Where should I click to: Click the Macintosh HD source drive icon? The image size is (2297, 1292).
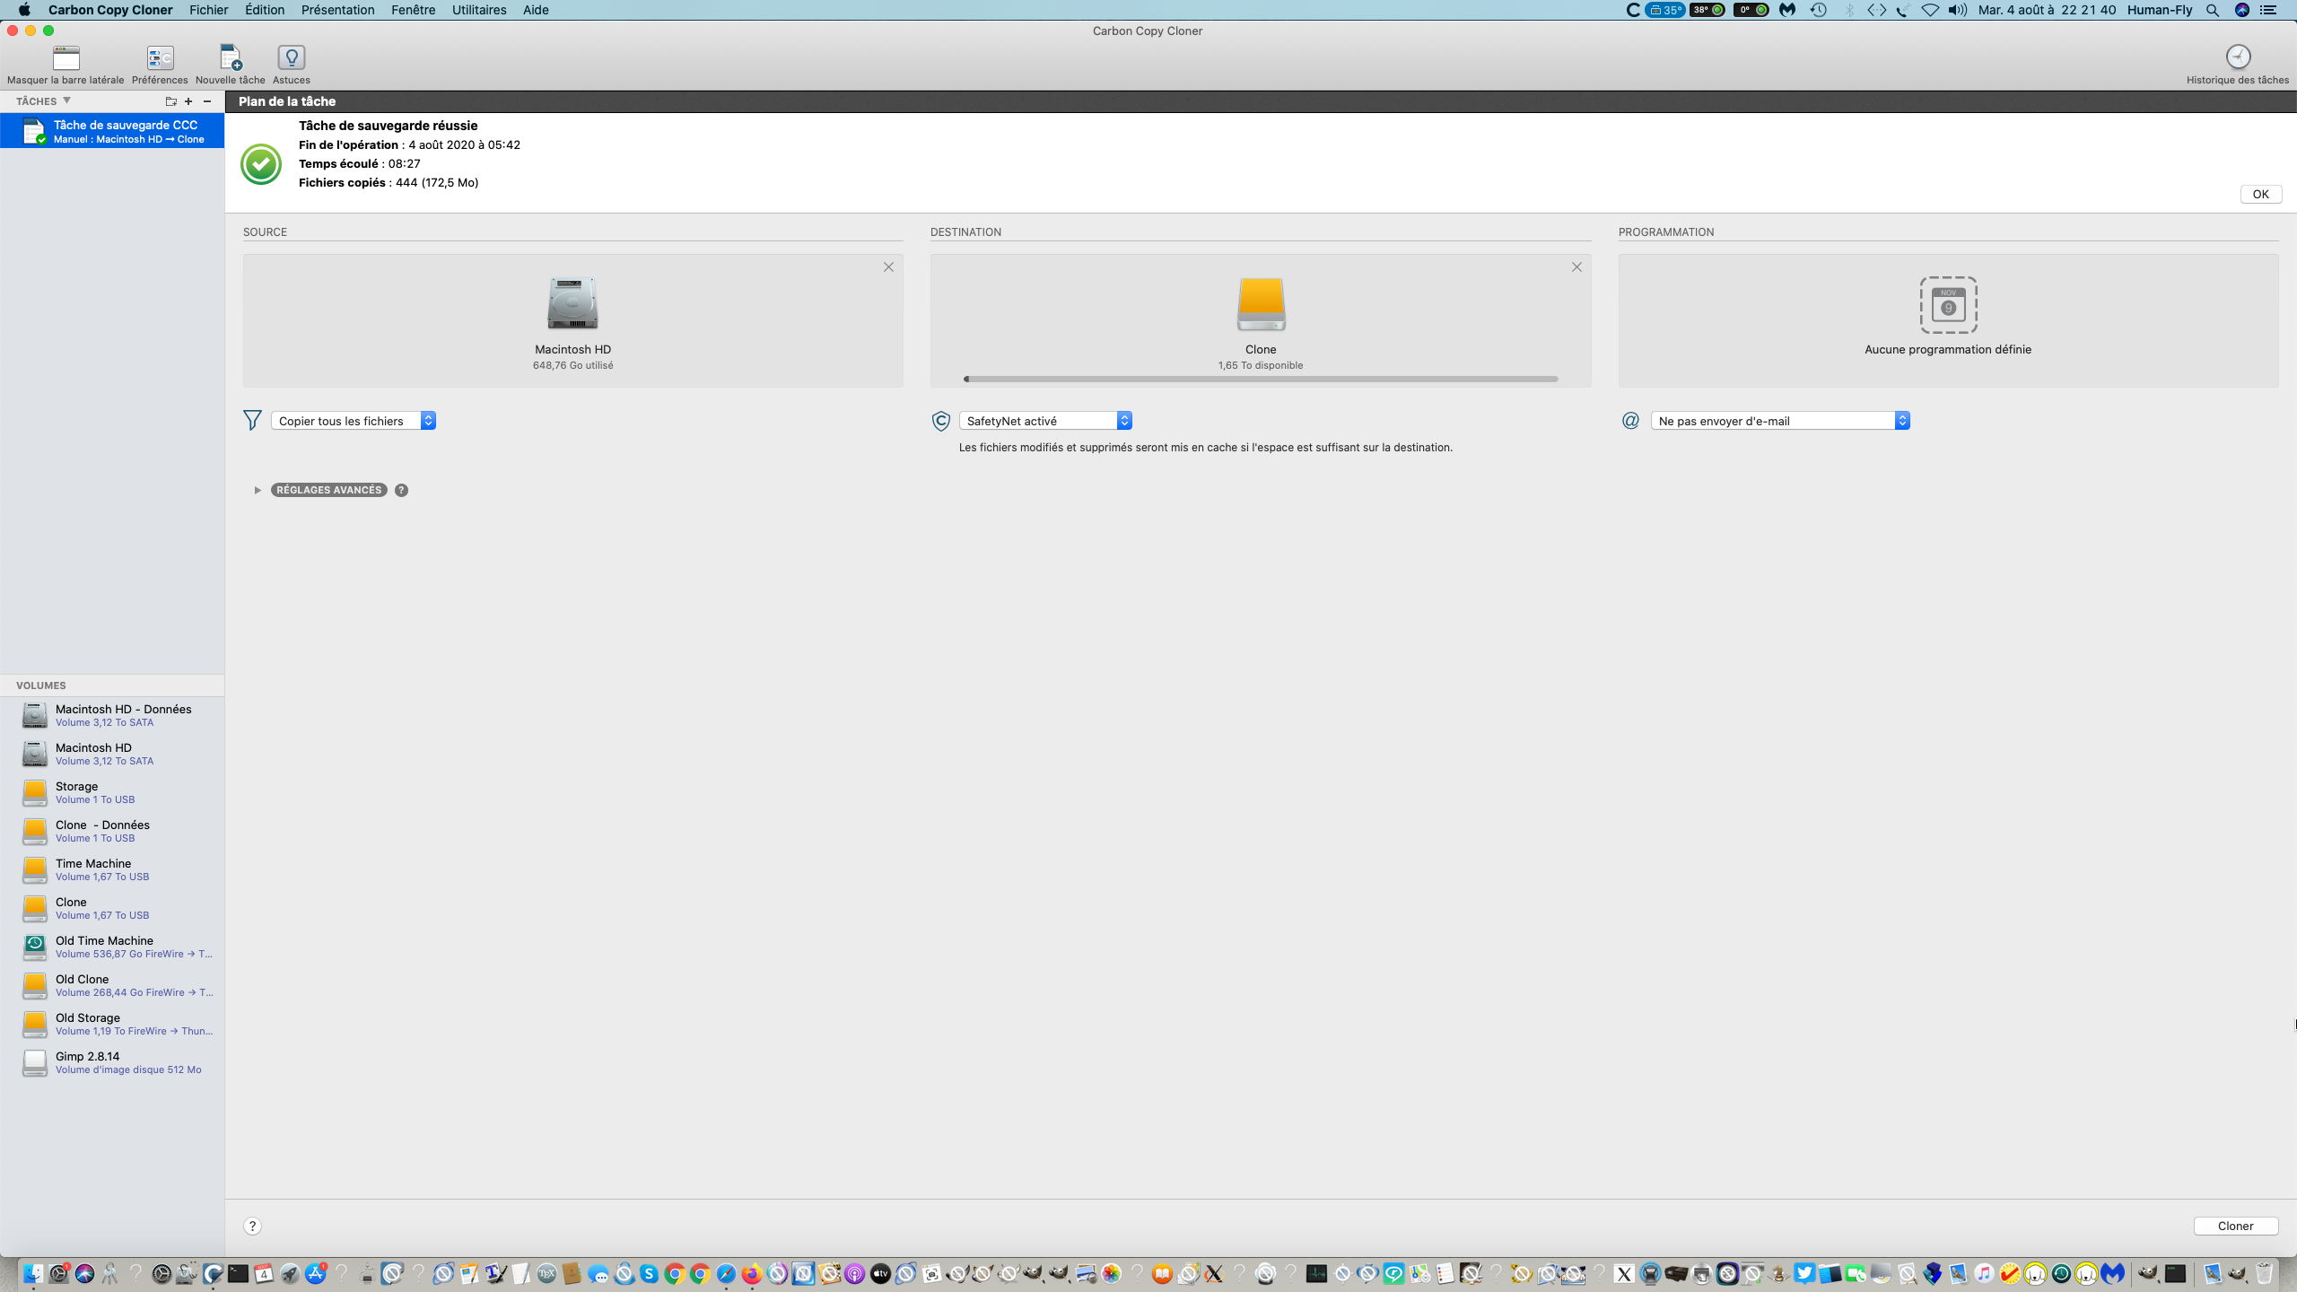[x=572, y=303]
